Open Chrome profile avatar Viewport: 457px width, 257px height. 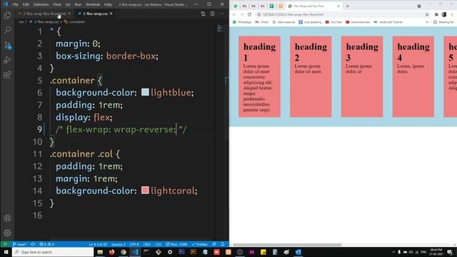tap(444, 14)
